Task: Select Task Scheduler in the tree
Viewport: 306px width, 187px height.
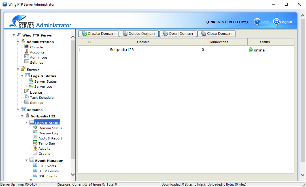Action: (42, 97)
